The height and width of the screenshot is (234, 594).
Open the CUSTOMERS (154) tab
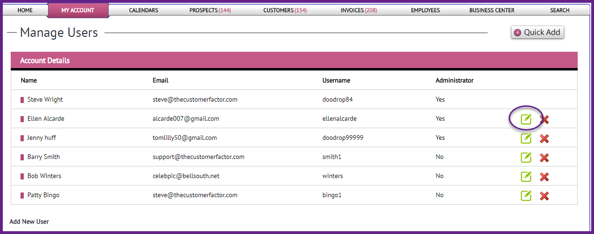coord(285,10)
